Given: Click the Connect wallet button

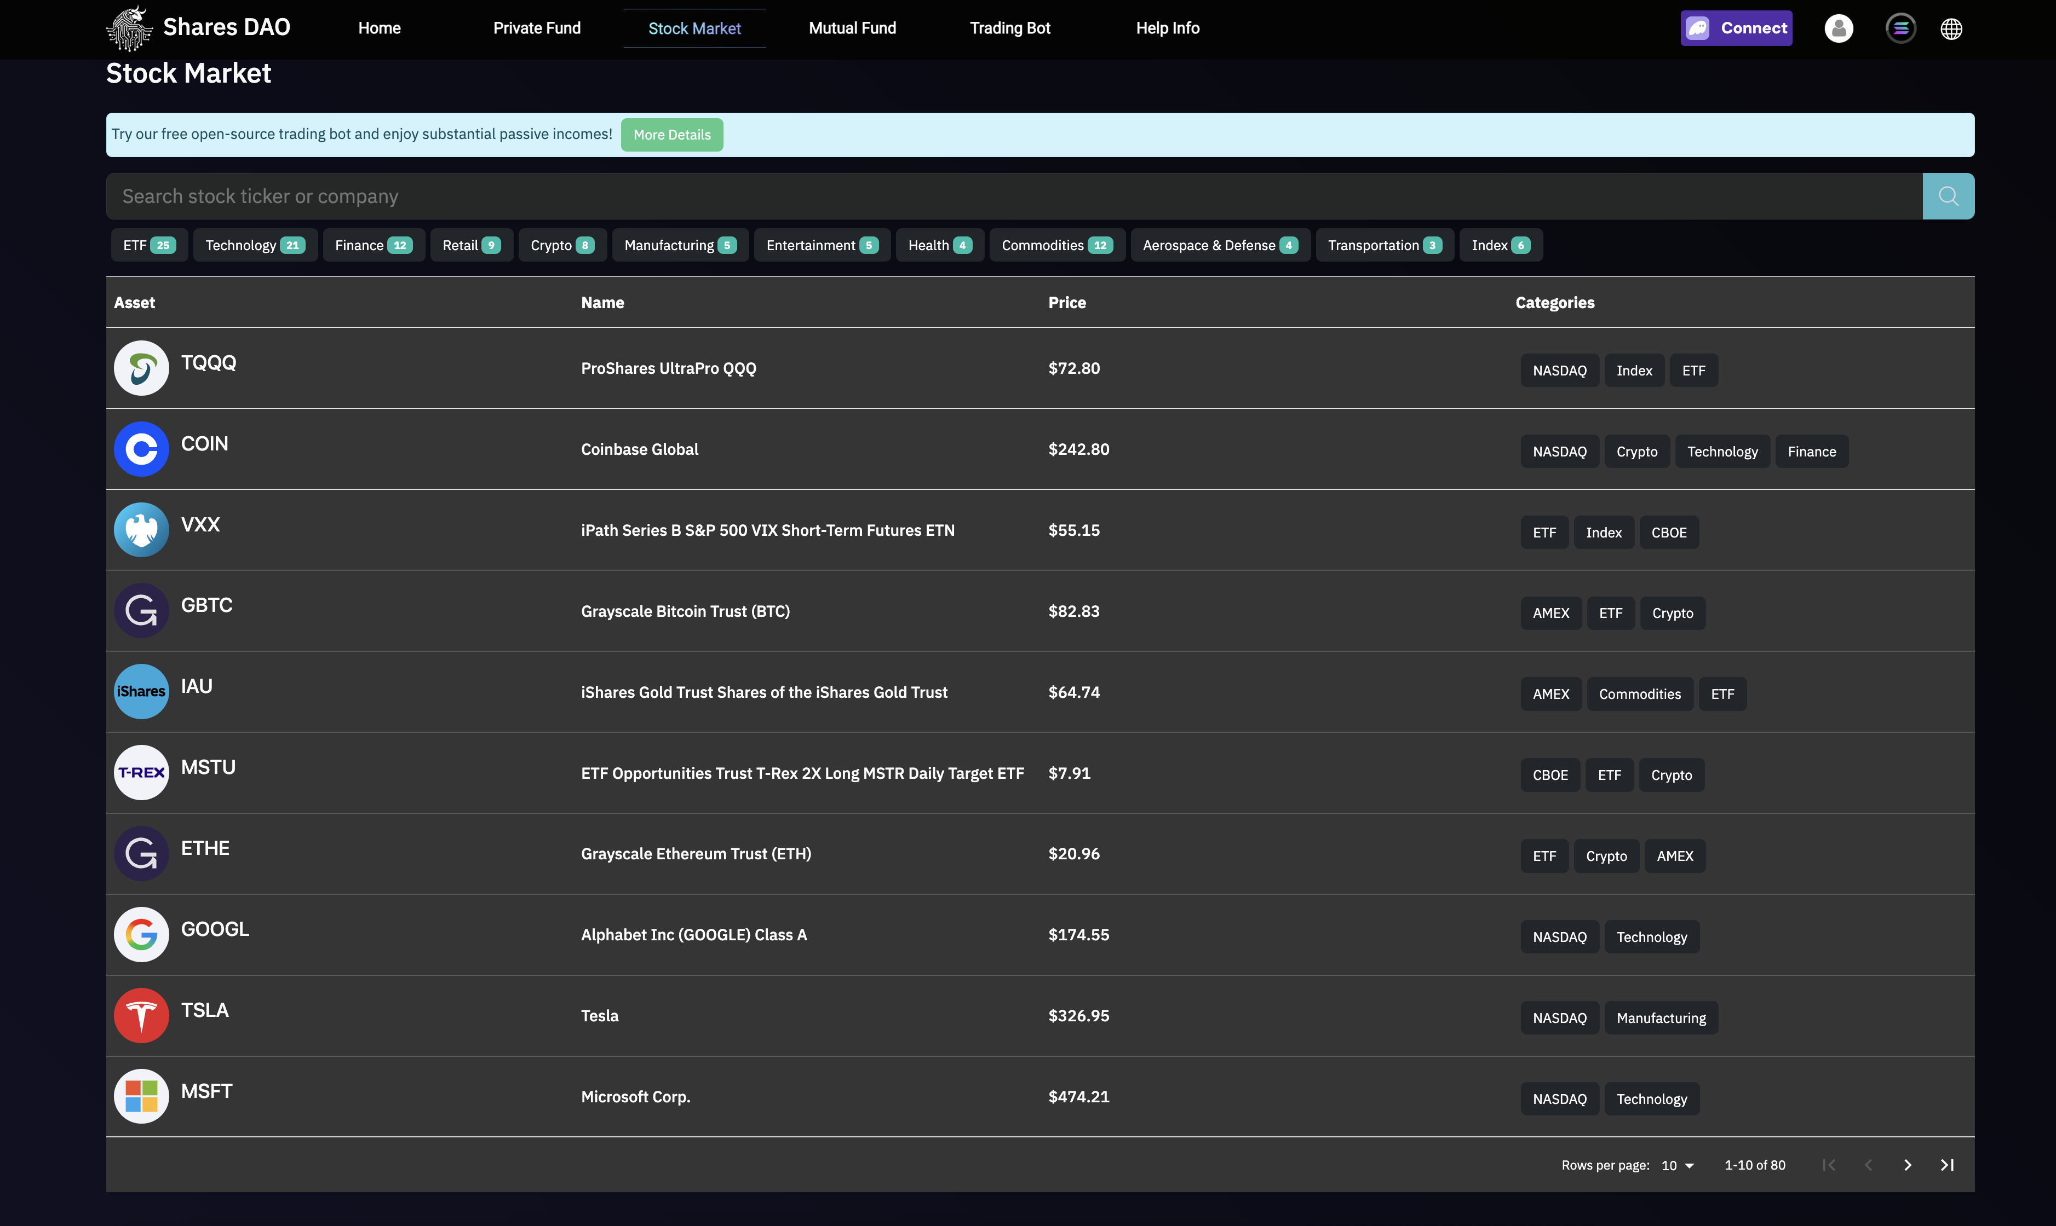Looking at the screenshot, I should tap(1736, 28).
